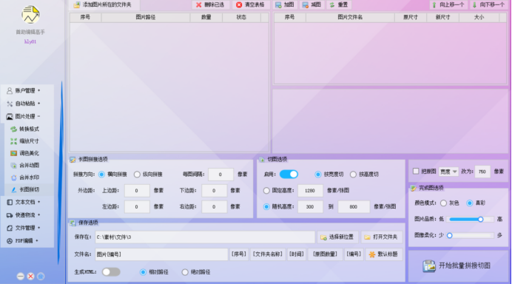Open 长图拼切 from the sidebar
This screenshot has height=284, width=512.
click(29, 189)
